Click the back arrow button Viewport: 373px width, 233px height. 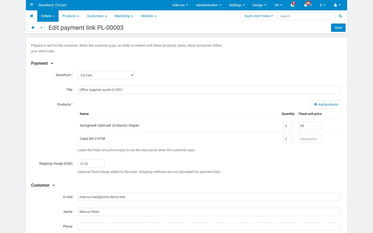33,28
